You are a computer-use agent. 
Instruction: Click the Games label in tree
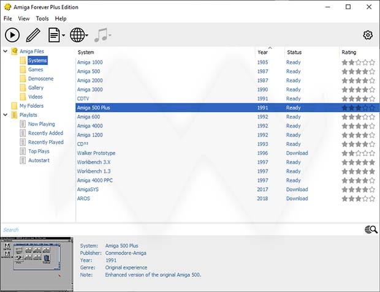36,70
